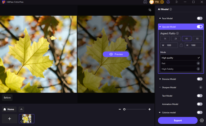This screenshot has width=206, height=126.
Task: Turn off the Upscale Model toggle
Action: click(200, 27)
